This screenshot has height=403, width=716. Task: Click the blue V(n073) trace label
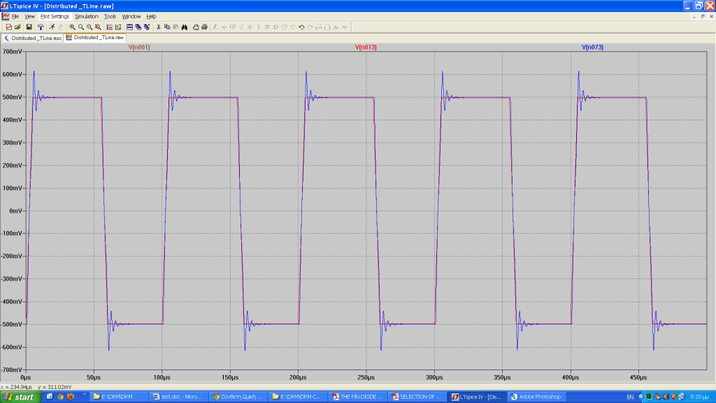point(592,47)
